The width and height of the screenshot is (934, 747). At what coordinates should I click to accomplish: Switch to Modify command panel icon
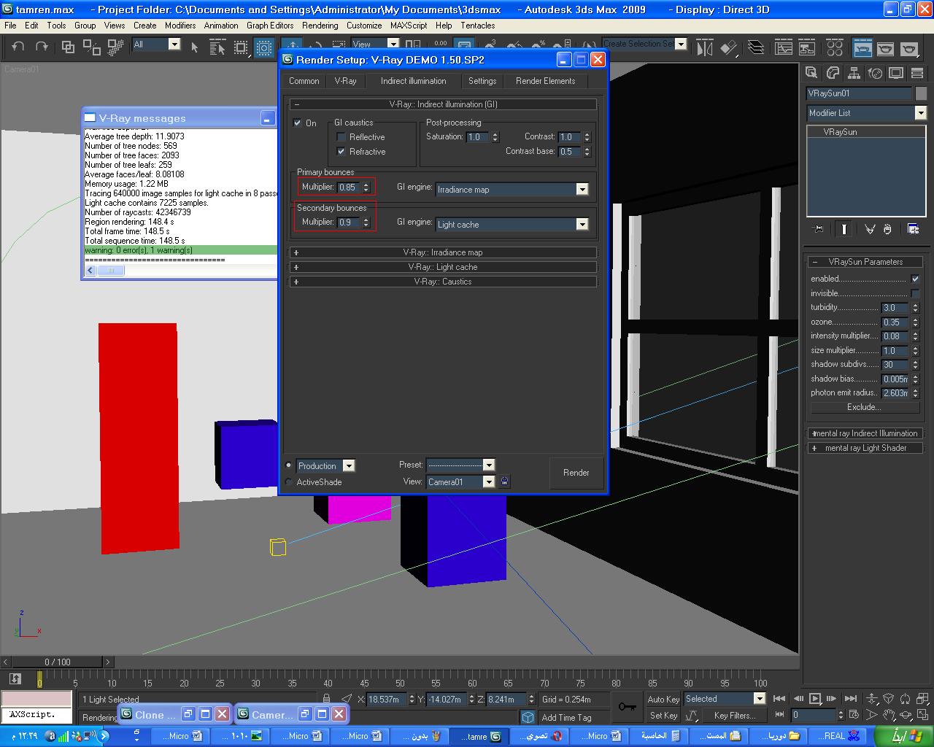pyautogui.click(x=833, y=72)
